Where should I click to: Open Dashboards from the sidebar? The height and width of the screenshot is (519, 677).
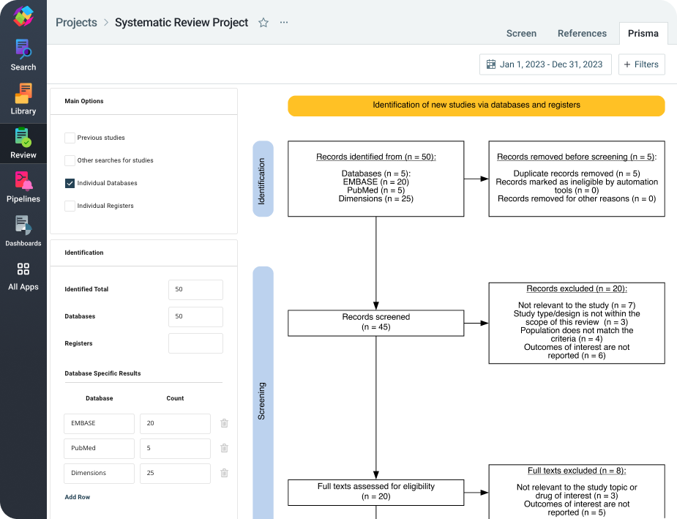23,228
